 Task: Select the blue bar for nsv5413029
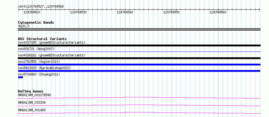point(139,71)
